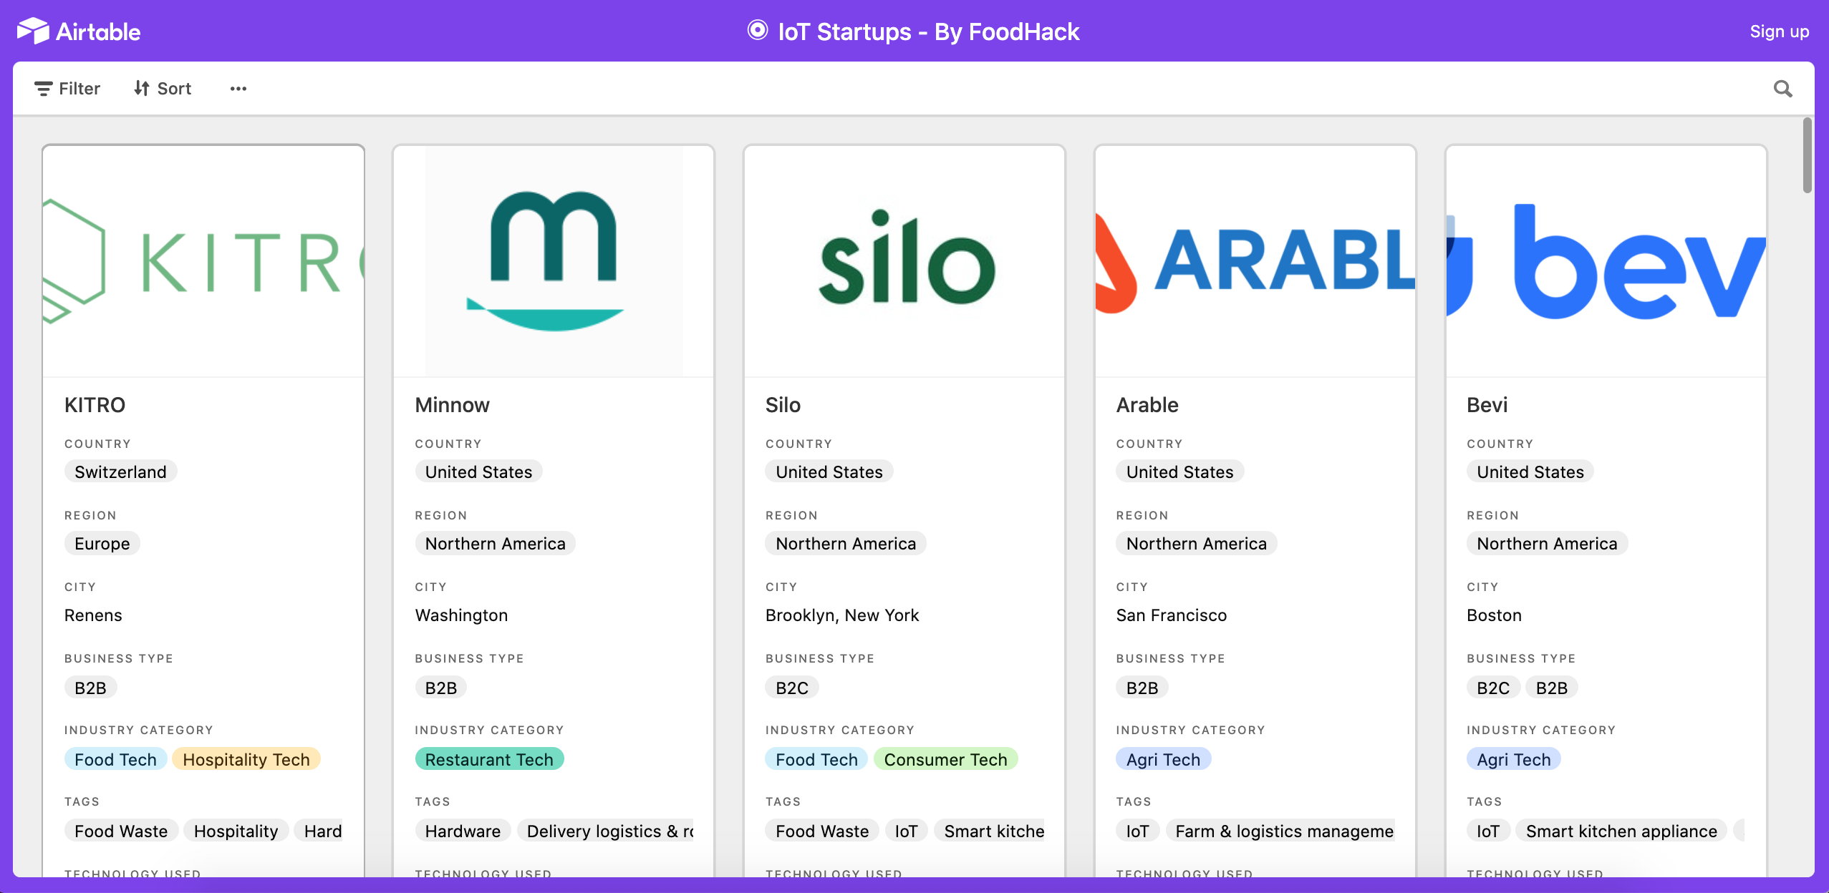Open the more options ellipsis menu
The image size is (1829, 893).
pyautogui.click(x=238, y=89)
